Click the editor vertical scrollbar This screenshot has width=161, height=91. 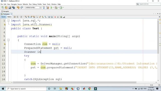[158, 37]
